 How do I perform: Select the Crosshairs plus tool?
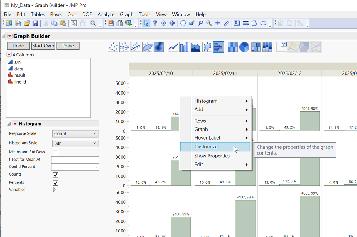click(218, 23)
